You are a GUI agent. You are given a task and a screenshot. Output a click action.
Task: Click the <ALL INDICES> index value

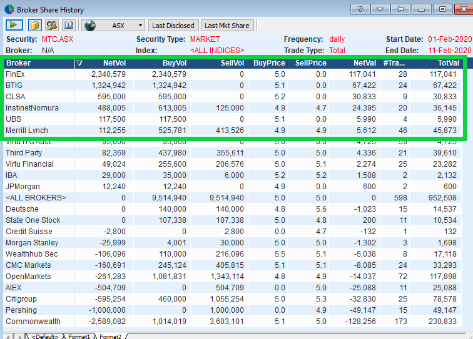pos(217,51)
